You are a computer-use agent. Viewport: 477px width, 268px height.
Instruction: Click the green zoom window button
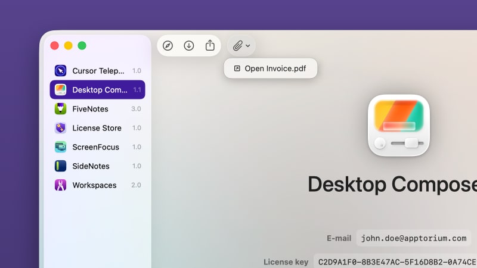click(82, 45)
